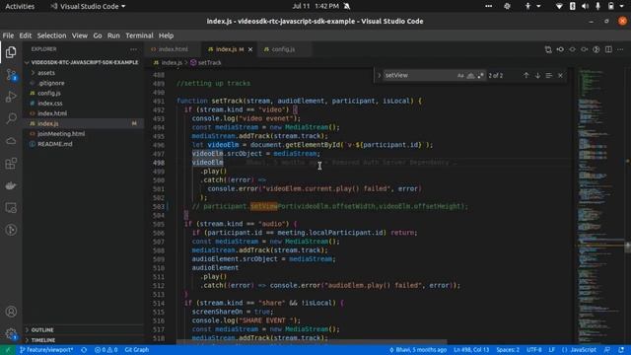Open the Selection menu
The width and height of the screenshot is (631, 355).
coord(51,35)
